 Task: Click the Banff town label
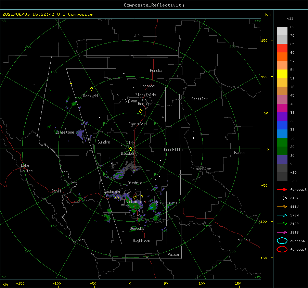56,191
